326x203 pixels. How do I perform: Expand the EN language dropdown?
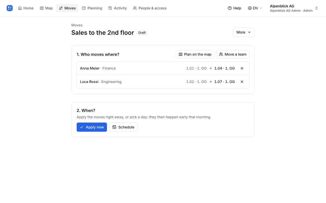255,8
